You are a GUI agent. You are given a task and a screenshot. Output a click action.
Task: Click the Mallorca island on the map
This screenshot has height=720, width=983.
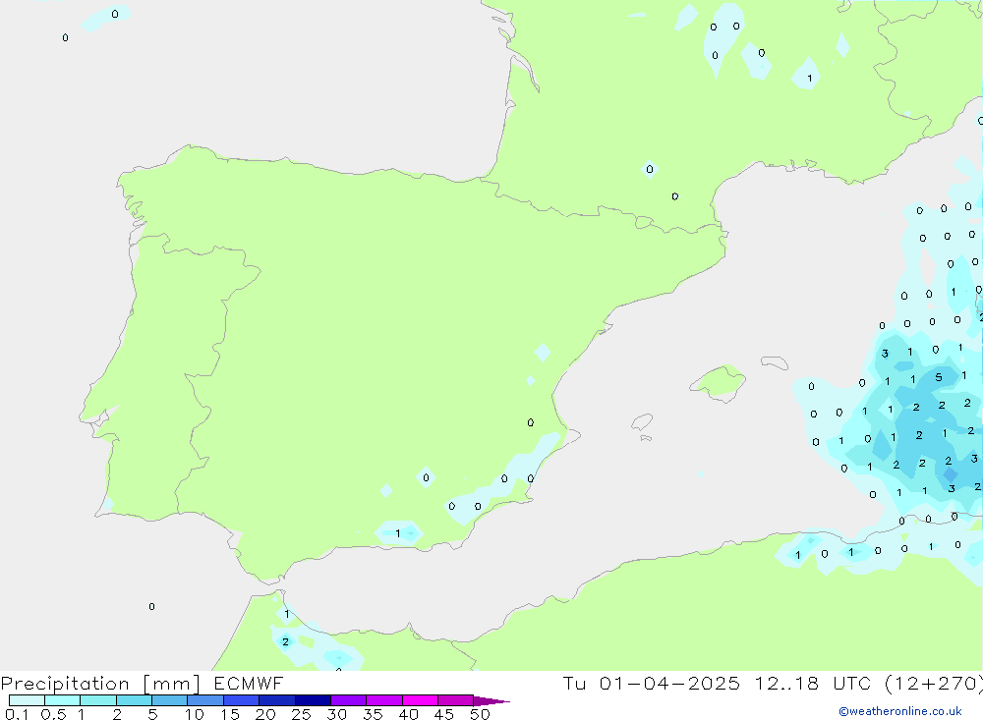(719, 382)
